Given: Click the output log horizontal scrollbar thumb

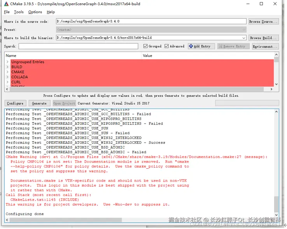Looking at the screenshot, I should (66, 220).
